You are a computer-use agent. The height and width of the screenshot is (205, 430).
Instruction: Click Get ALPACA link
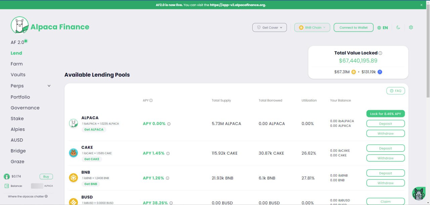94,129
